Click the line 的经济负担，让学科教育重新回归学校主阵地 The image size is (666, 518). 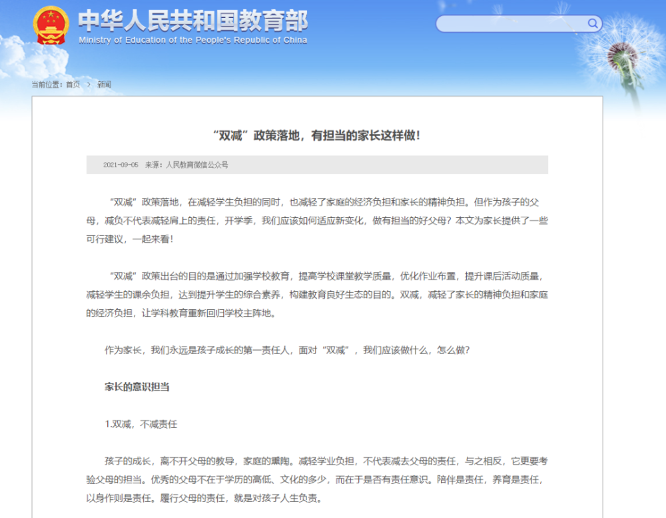click(x=182, y=313)
